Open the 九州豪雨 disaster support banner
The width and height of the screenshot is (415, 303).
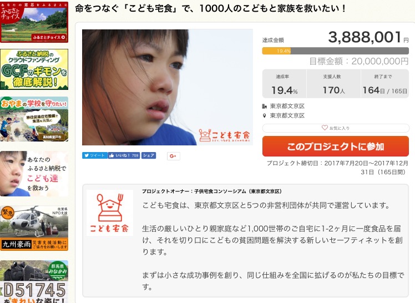click(x=34, y=228)
